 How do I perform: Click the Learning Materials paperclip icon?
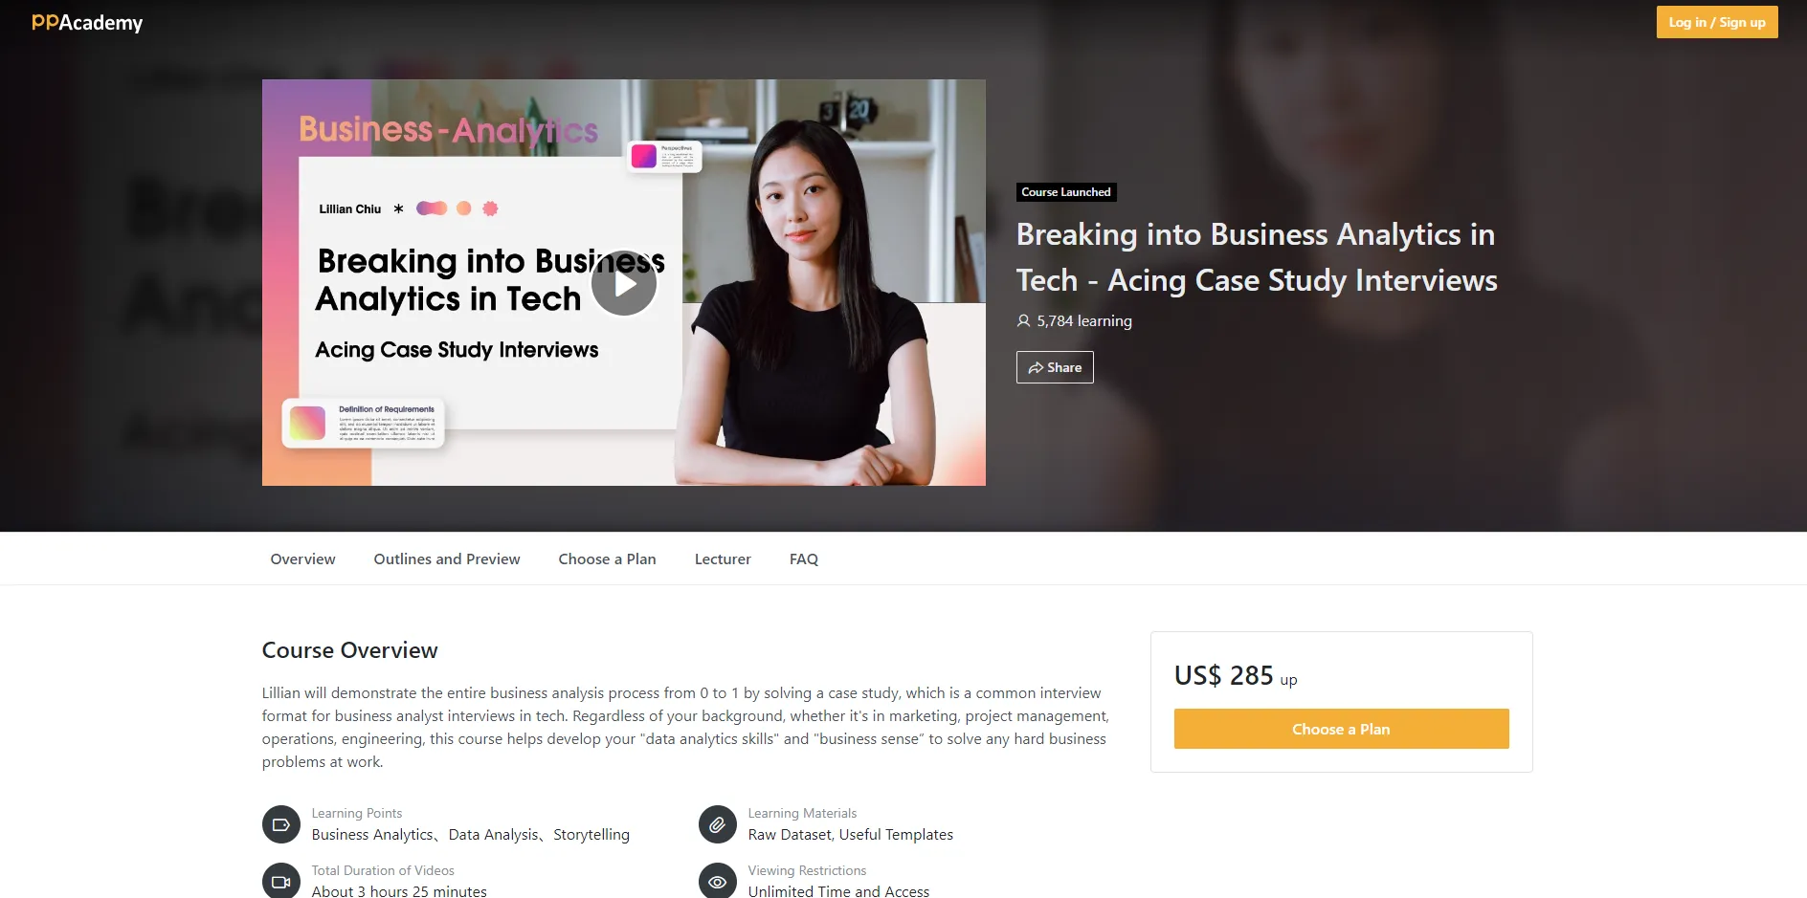[718, 824]
